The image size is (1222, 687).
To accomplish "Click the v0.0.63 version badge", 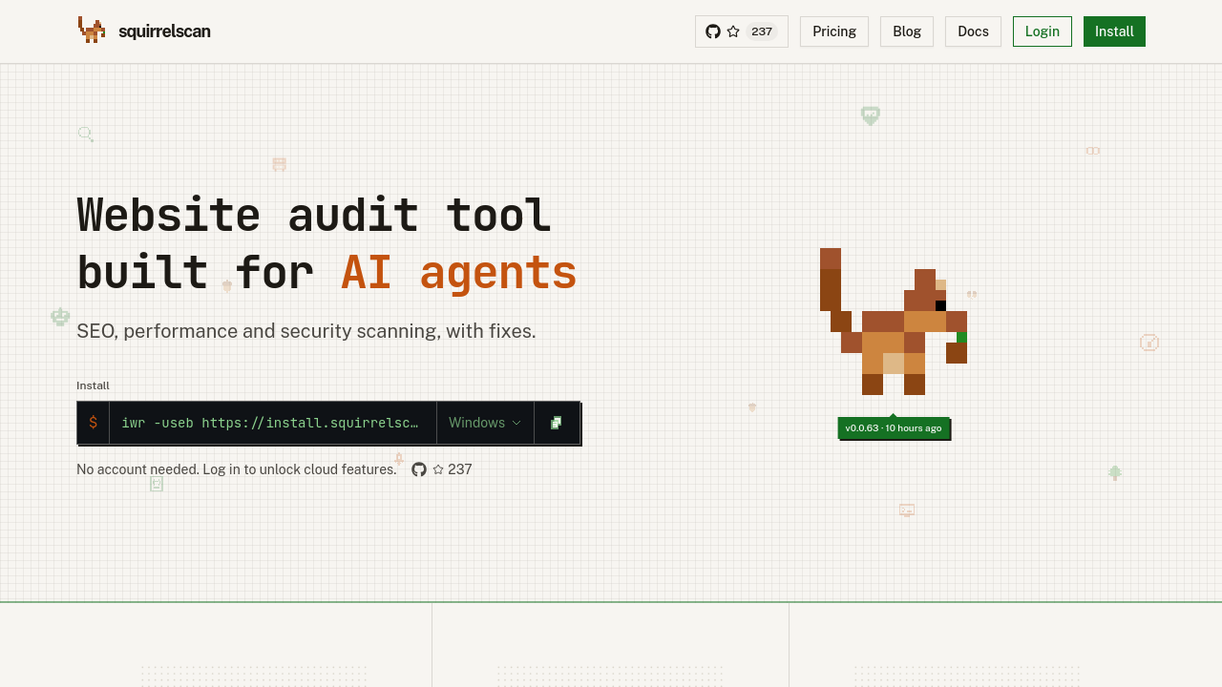I will point(894,428).
